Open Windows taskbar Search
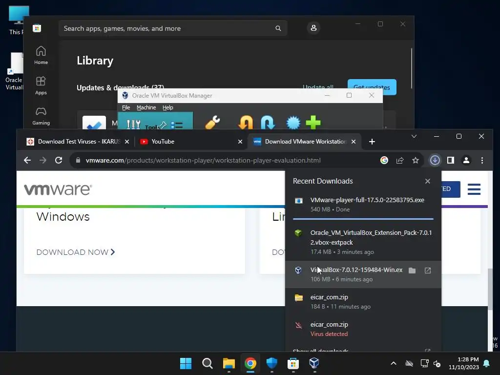 pyautogui.click(x=207, y=363)
